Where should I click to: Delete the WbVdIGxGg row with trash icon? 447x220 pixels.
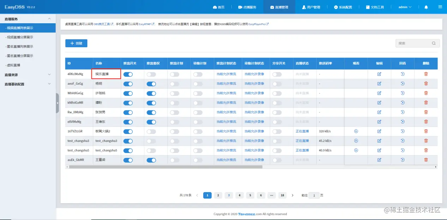[x=426, y=93]
